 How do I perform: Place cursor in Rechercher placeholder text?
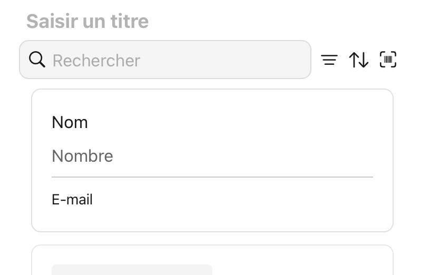[x=96, y=61]
